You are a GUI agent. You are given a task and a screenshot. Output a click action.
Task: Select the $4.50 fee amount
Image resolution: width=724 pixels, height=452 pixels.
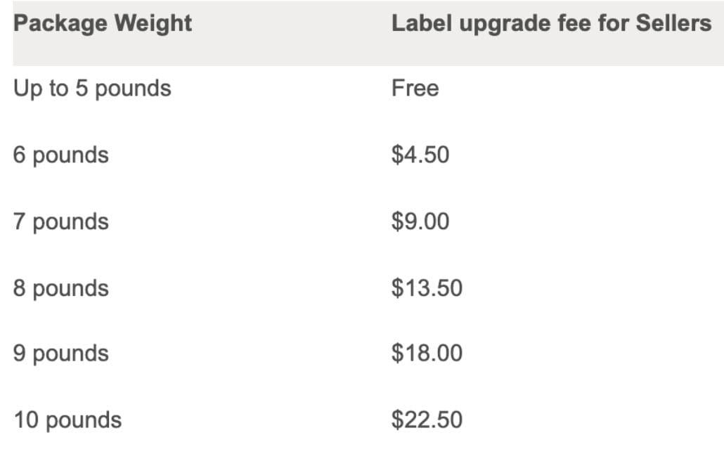[420, 155]
